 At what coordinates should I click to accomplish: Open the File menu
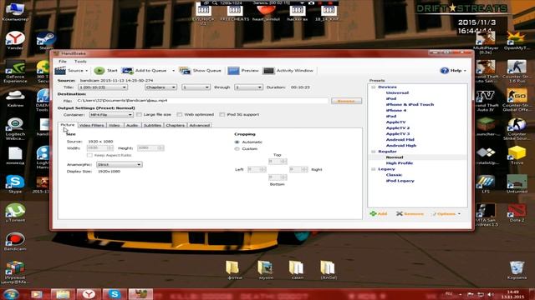coord(63,62)
